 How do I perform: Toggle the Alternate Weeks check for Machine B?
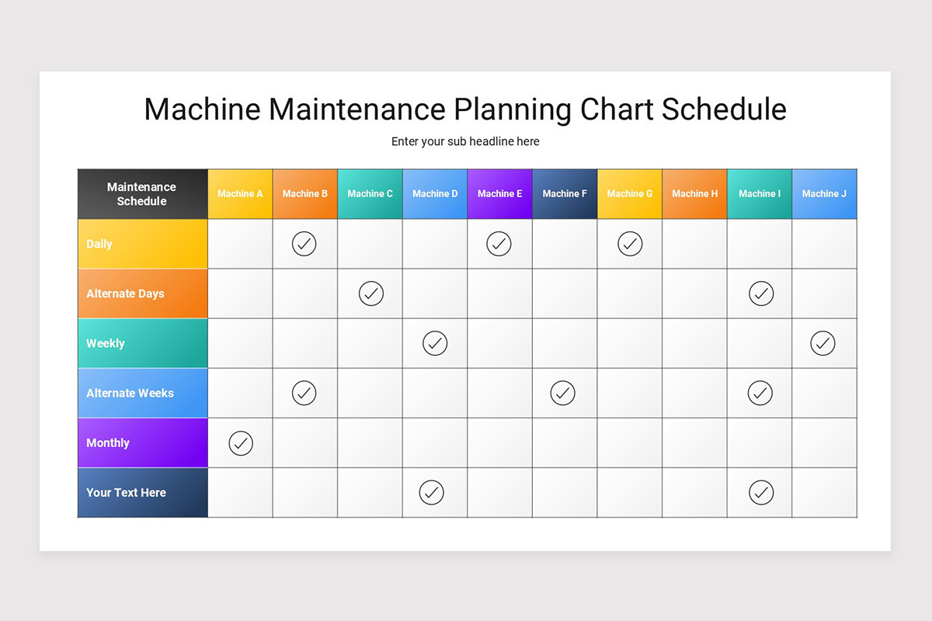[x=304, y=393]
